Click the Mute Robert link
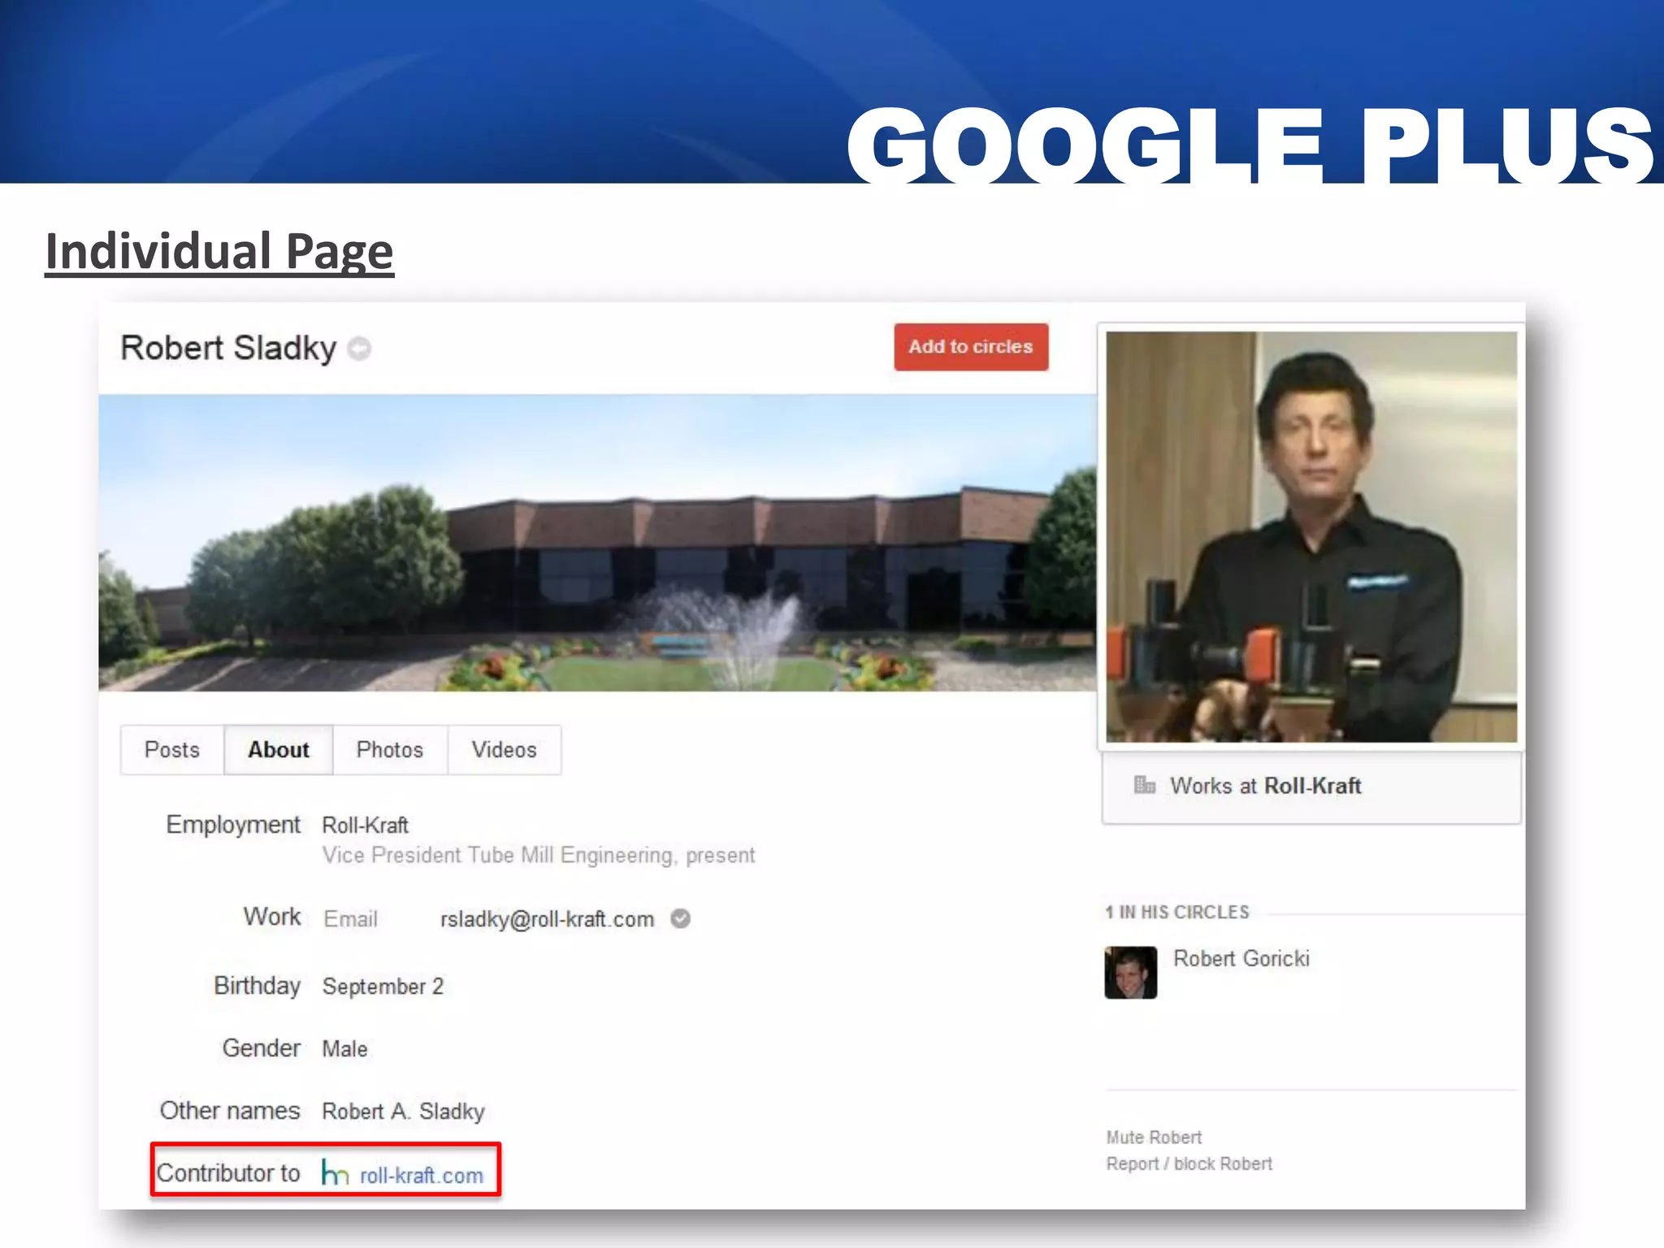 coord(1154,1137)
